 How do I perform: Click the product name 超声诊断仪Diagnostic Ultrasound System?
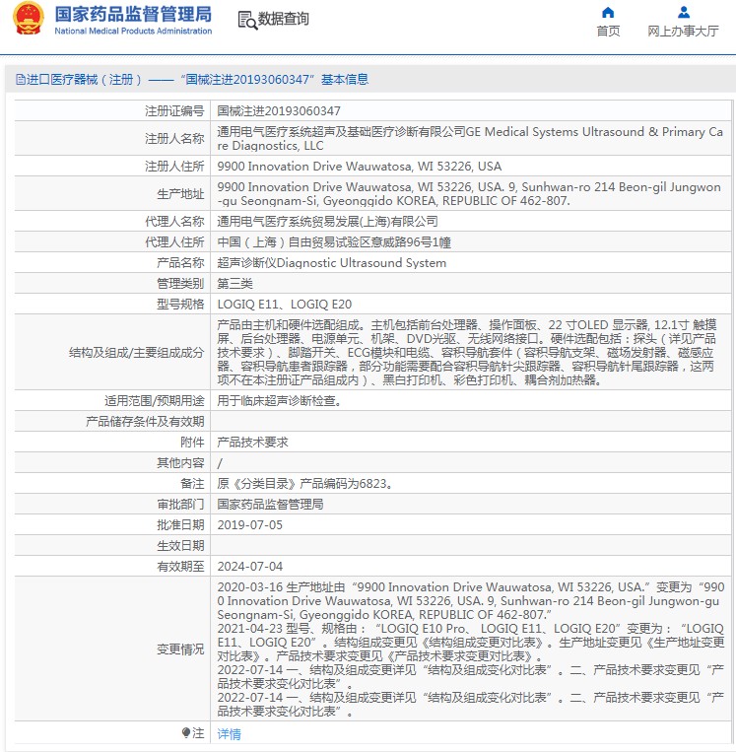coord(331,263)
